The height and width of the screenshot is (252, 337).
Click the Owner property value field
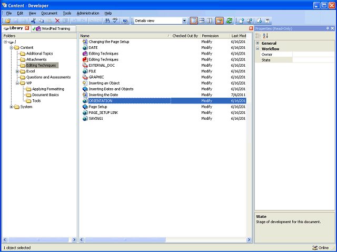(313, 55)
